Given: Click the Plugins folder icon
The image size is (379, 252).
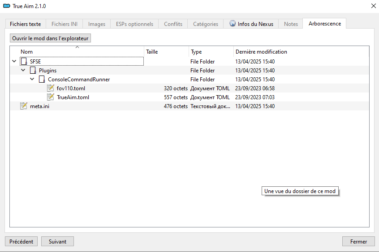Looking at the screenshot, I should click(x=33, y=70).
